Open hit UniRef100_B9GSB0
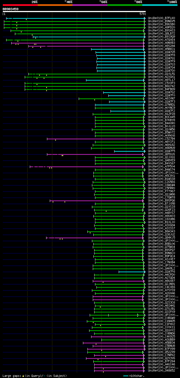This screenshot has height=378, width=180. coord(161,24)
